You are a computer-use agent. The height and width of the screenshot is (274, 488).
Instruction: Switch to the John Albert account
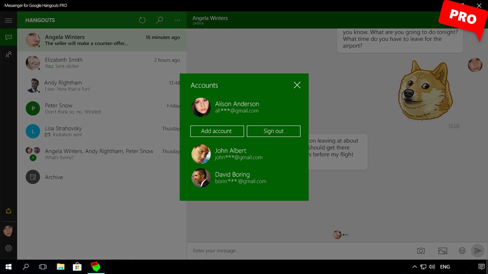click(244, 154)
